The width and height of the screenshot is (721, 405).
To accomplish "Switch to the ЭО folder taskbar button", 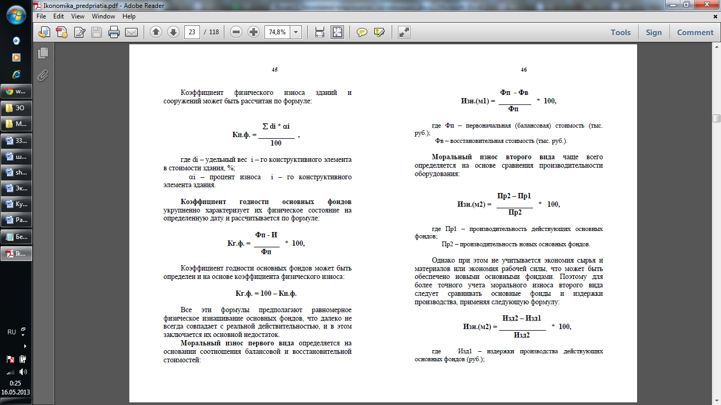I will pyautogui.click(x=16, y=108).
